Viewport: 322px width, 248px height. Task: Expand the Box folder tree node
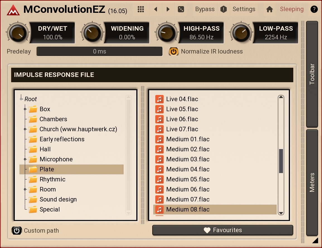point(25,109)
